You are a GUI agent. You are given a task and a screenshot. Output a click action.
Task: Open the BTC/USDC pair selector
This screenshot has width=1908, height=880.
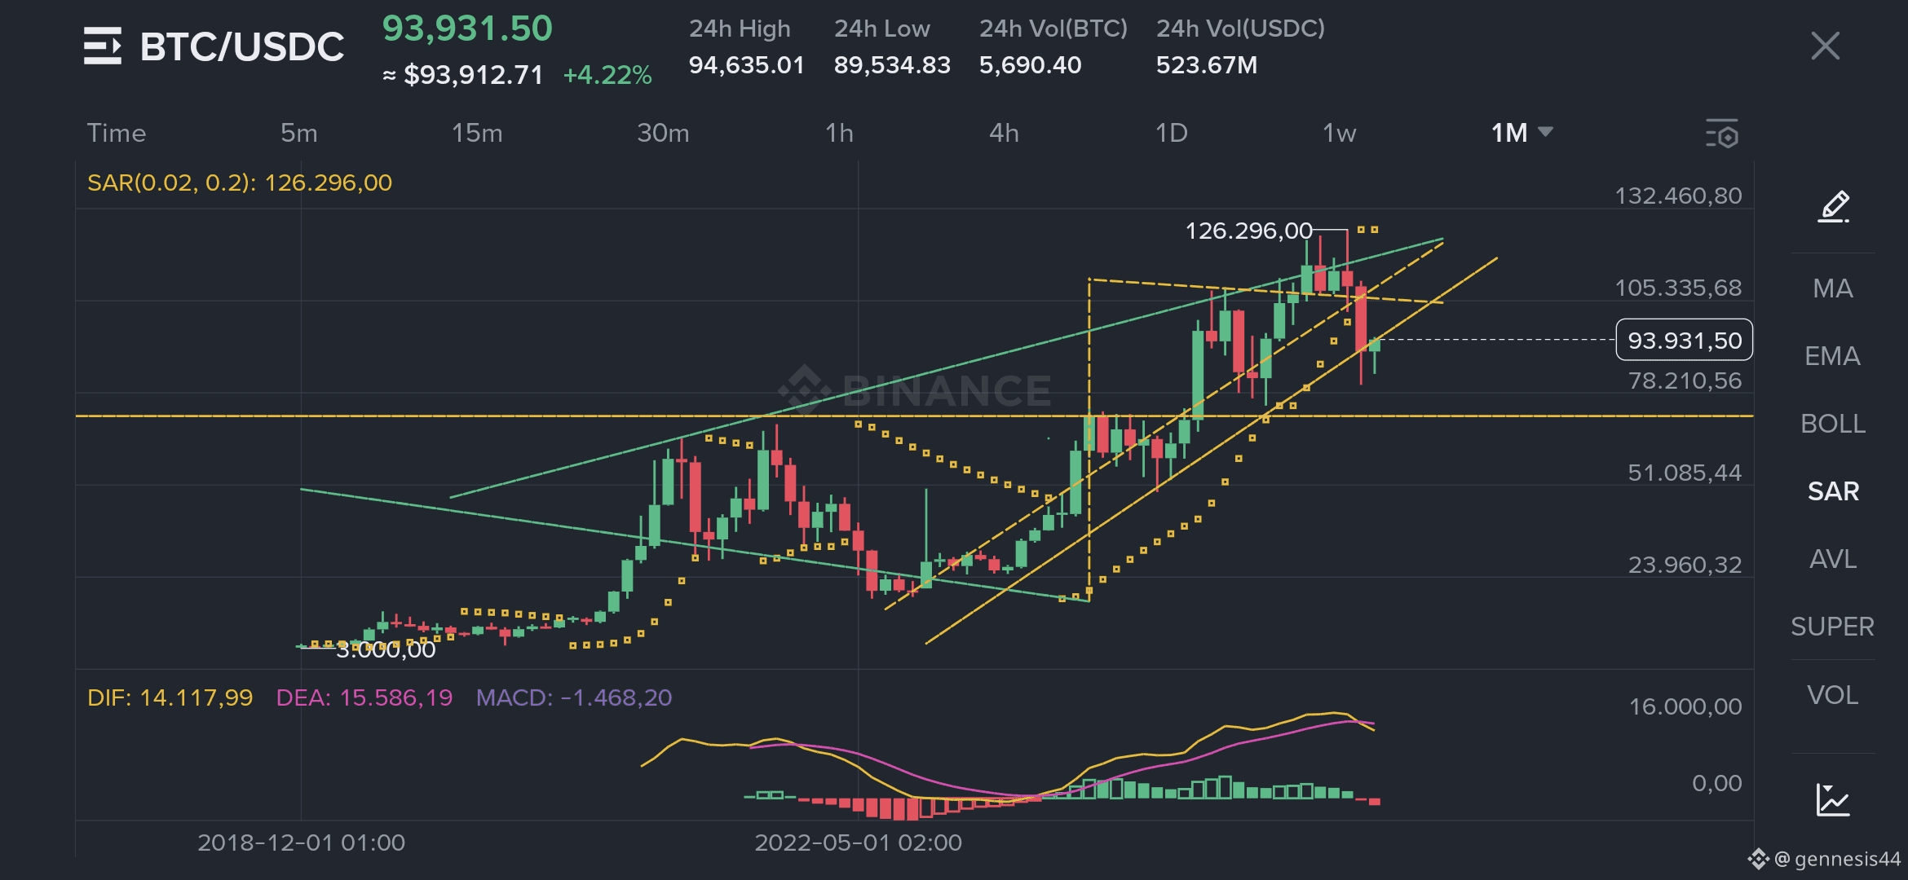(x=241, y=46)
